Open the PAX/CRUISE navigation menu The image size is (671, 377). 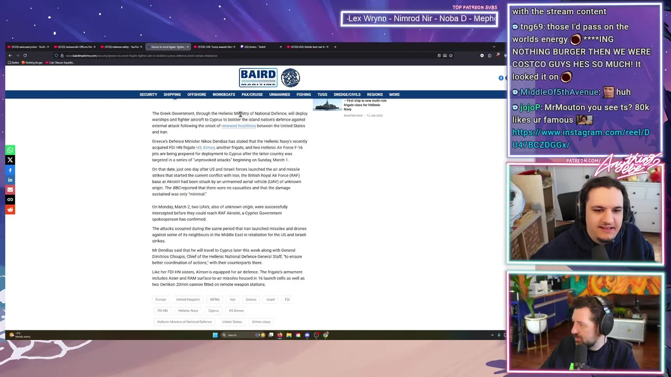point(252,95)
